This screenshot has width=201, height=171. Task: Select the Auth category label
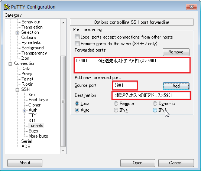(33, 110)
